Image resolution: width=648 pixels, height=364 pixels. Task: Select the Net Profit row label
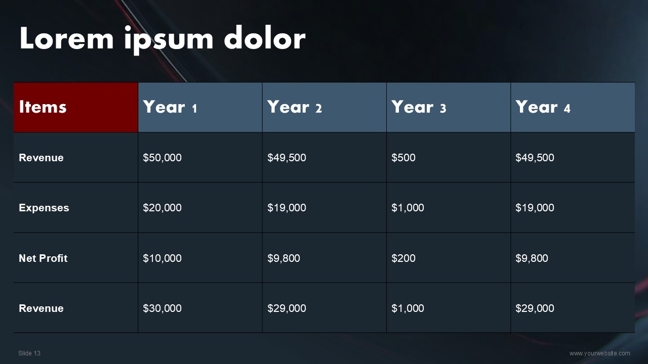[43, 258]
